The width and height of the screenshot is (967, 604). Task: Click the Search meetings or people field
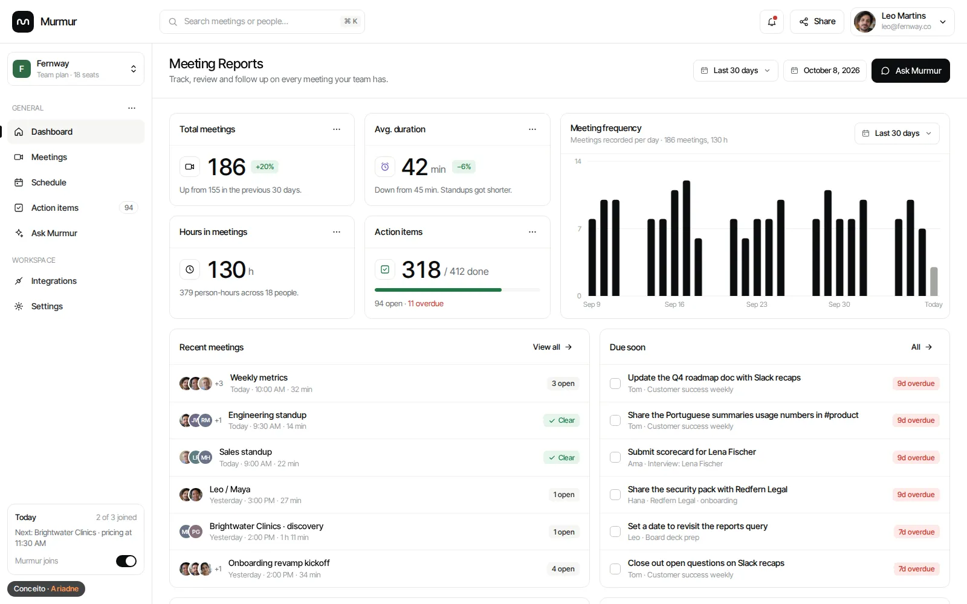(262, 22)
